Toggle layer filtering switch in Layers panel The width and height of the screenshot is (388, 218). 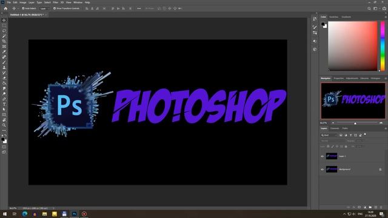click(365, 134)
